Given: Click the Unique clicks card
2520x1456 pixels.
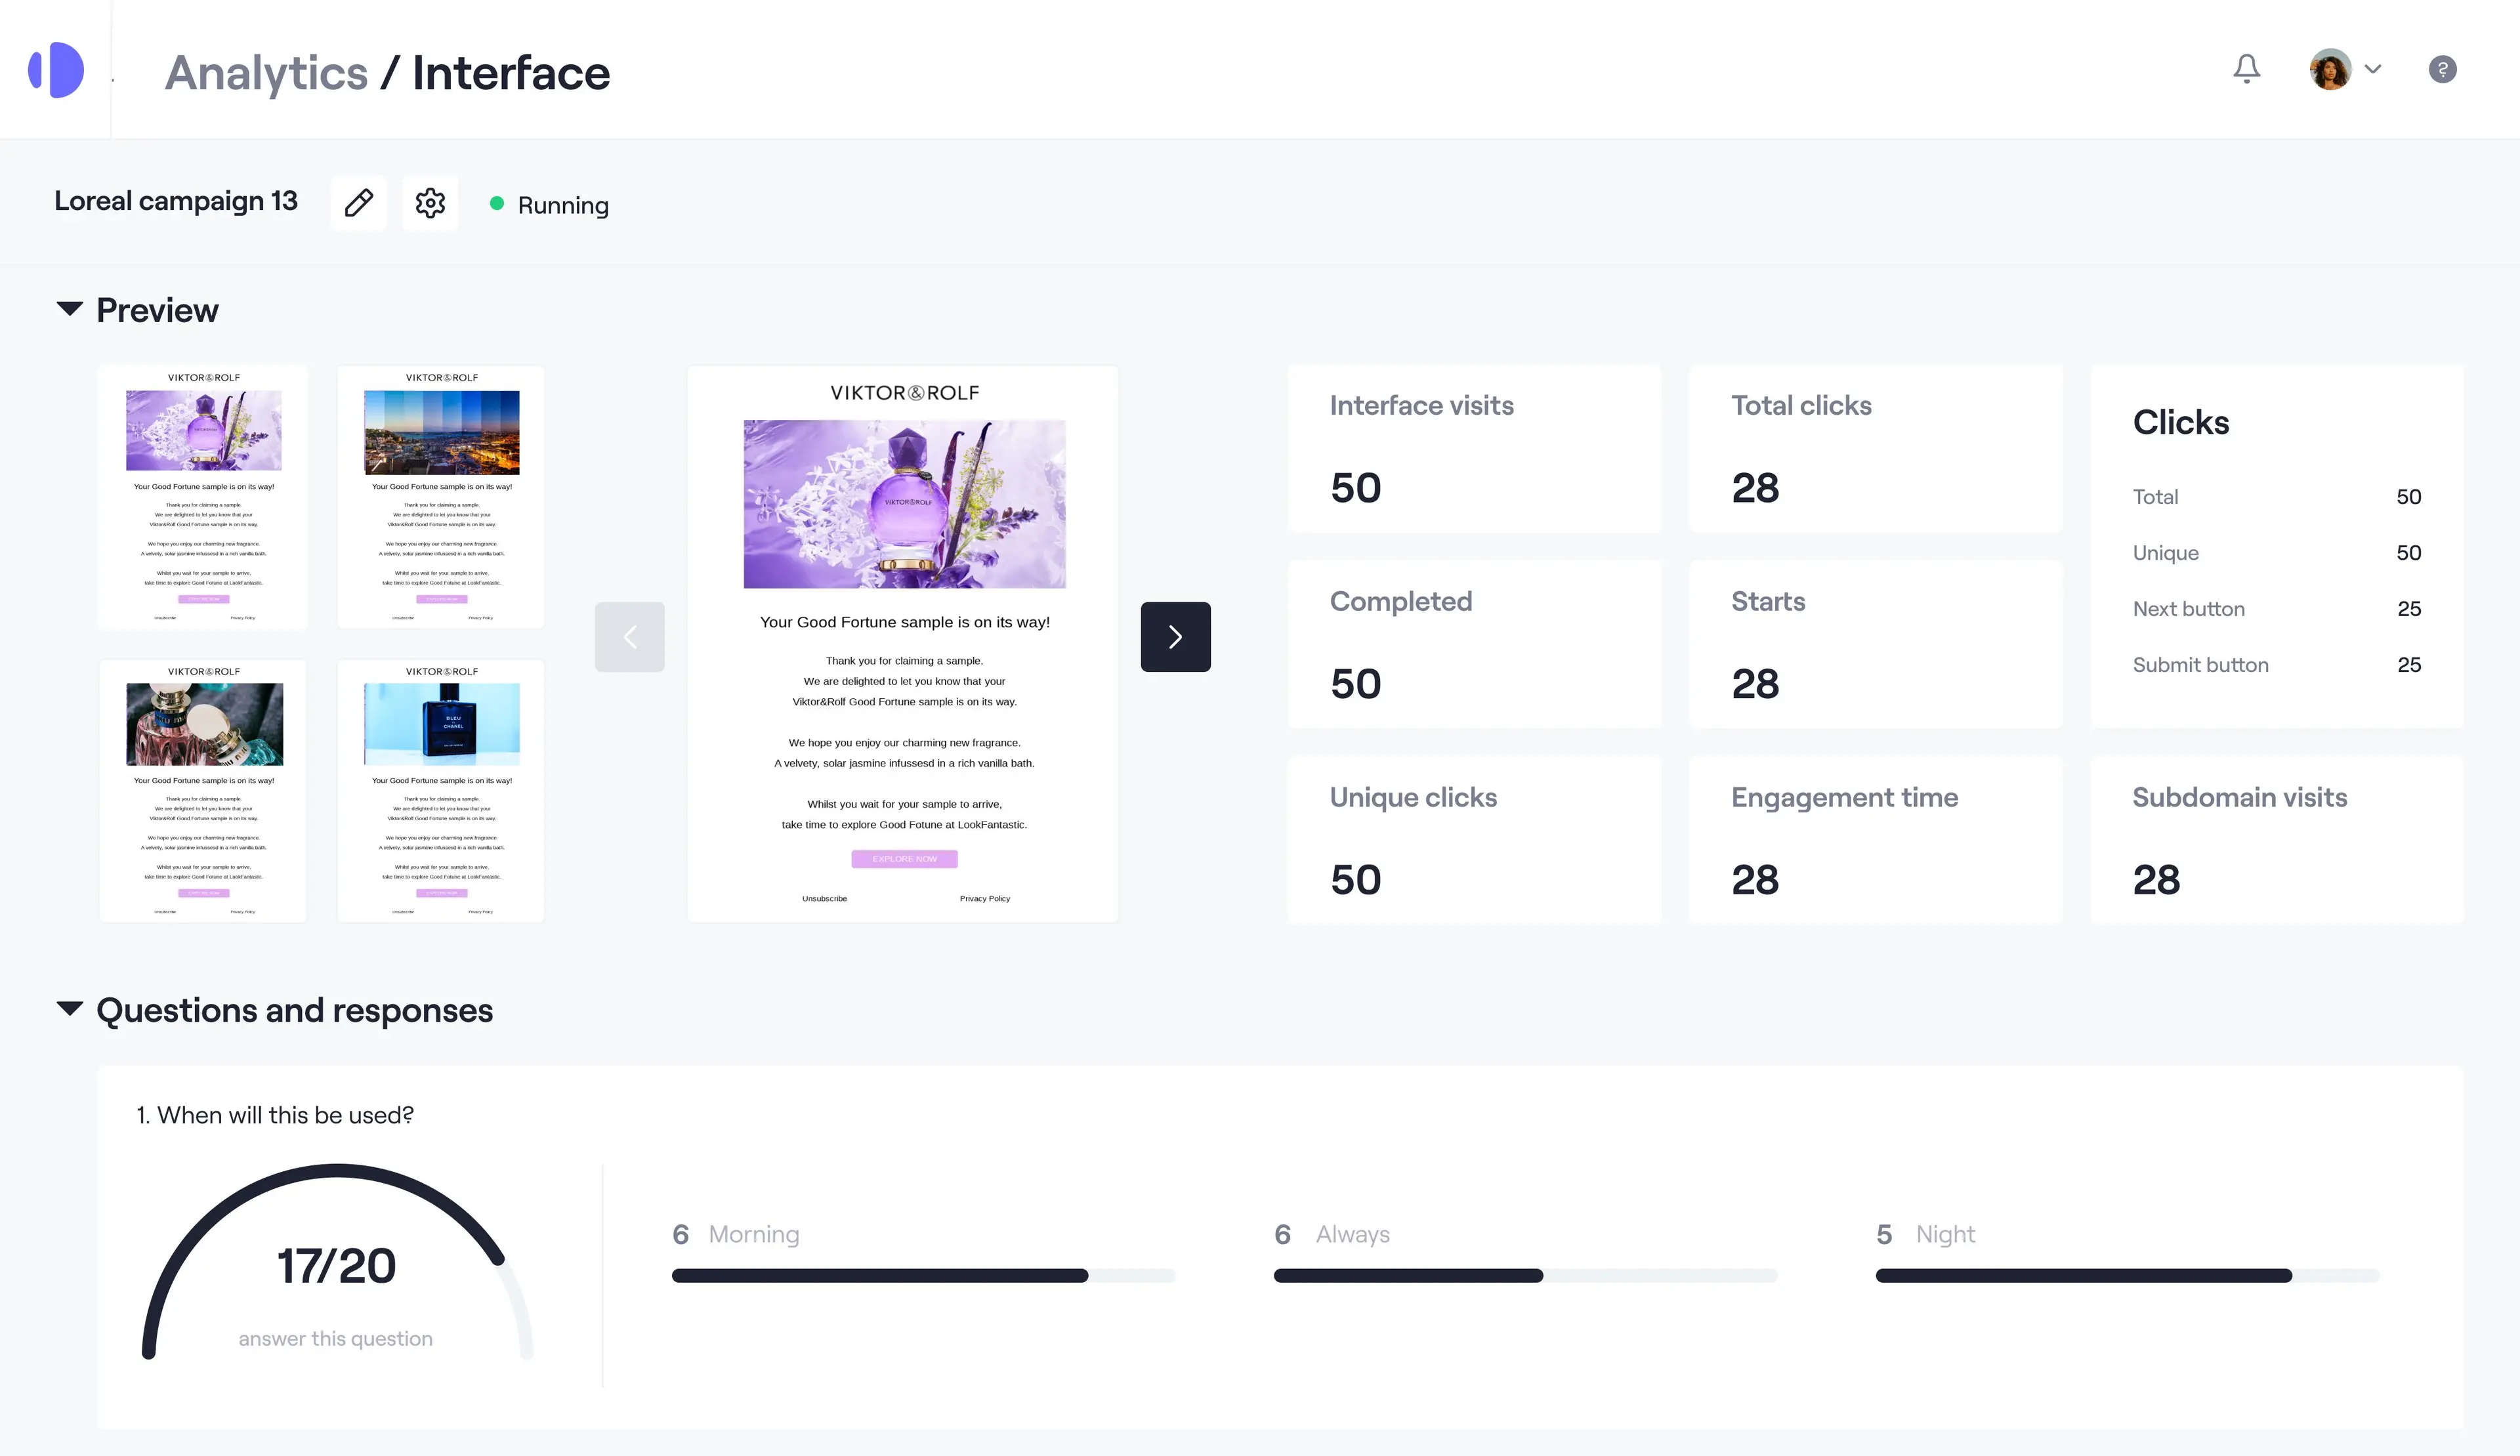Looking at the screenshot, I should [x=1474, y=841].
